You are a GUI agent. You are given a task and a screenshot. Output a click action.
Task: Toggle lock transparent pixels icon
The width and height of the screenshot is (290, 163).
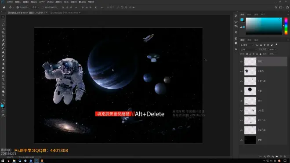(x=247, y=54)
